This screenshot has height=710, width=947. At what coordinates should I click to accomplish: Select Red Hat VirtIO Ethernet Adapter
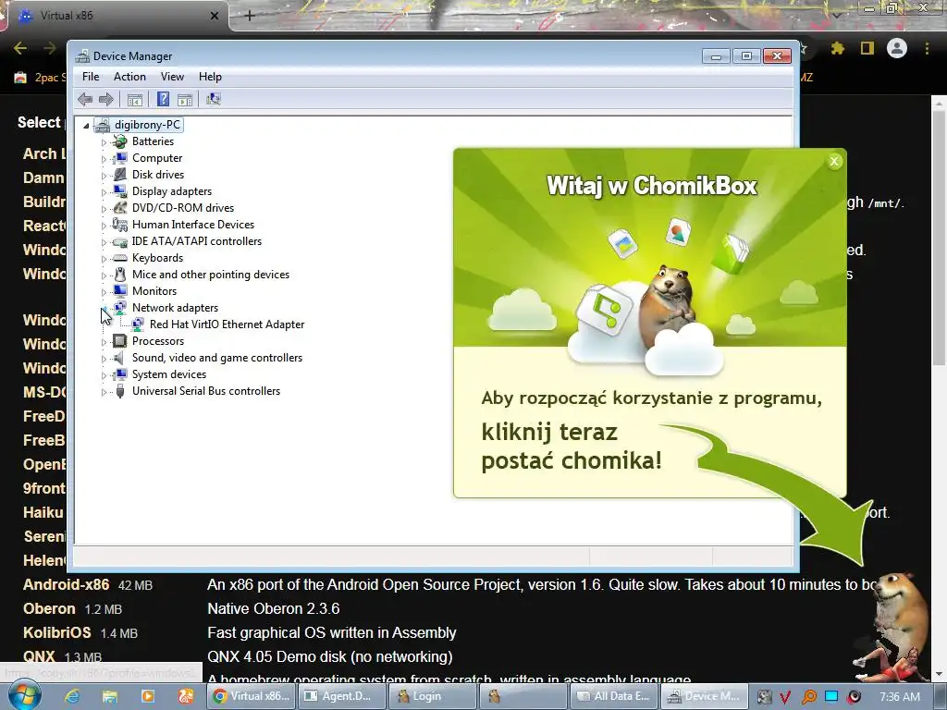point(227,324)
